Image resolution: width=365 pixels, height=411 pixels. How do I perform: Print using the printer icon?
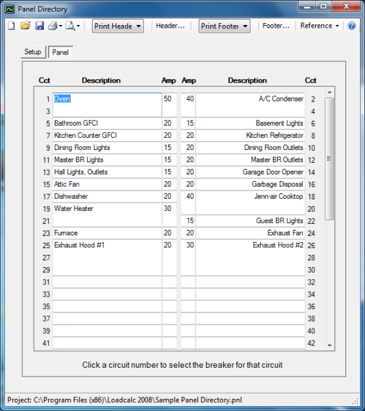pos(53,26)
